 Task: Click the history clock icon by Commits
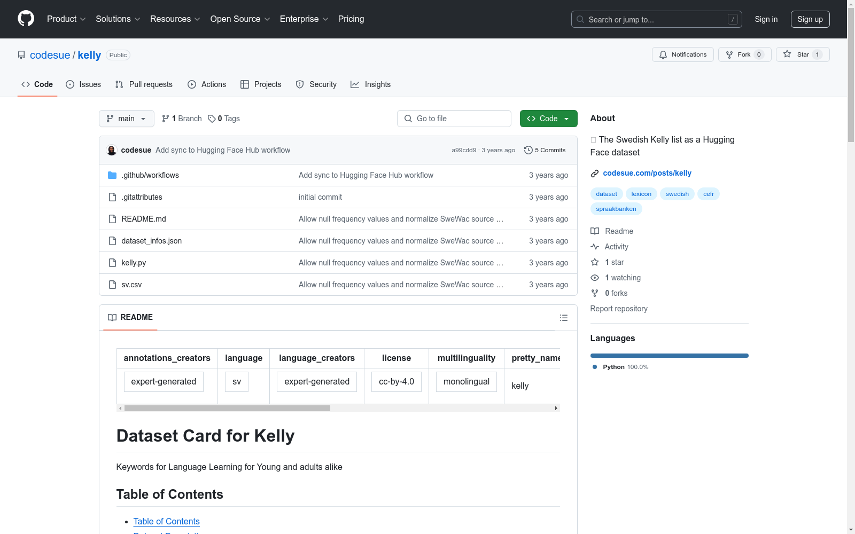coord(528,150)
